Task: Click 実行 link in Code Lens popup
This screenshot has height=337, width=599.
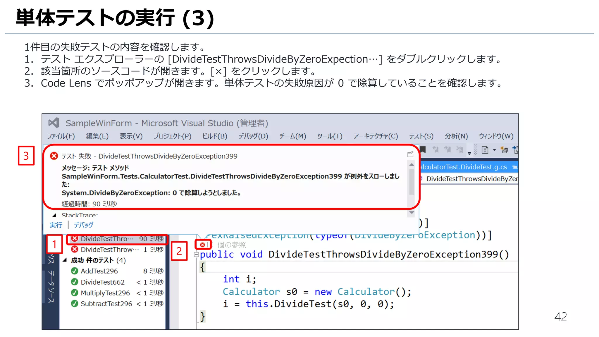Action: [56, 225]
